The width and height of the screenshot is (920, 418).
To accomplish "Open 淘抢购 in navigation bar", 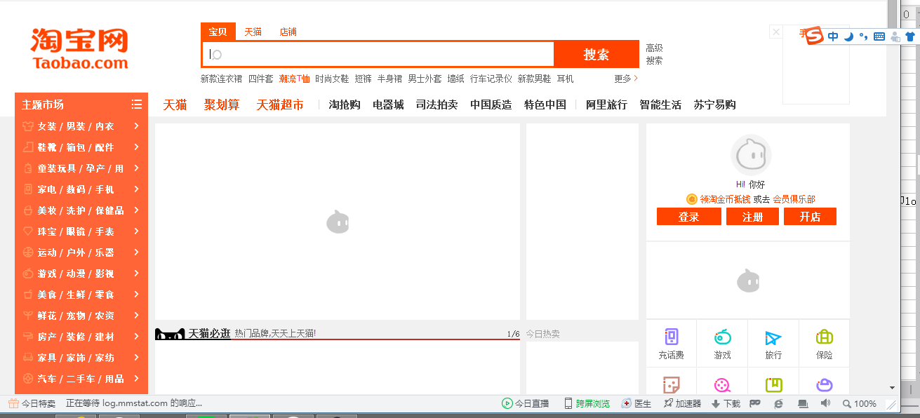I will tap(345, 104).
